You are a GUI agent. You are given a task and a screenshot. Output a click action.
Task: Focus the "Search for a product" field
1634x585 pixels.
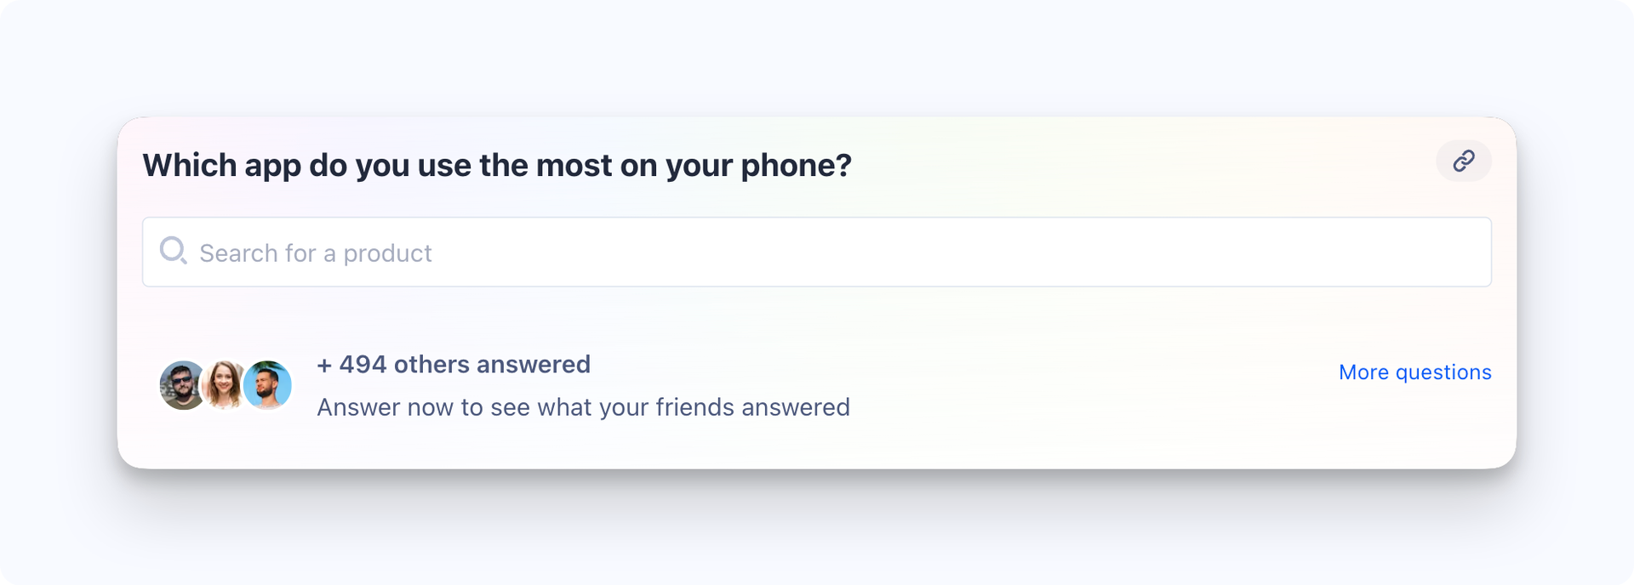coord(815,253)
